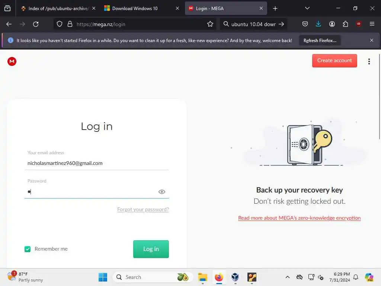Submit the search with the arrow

point(281,24)
